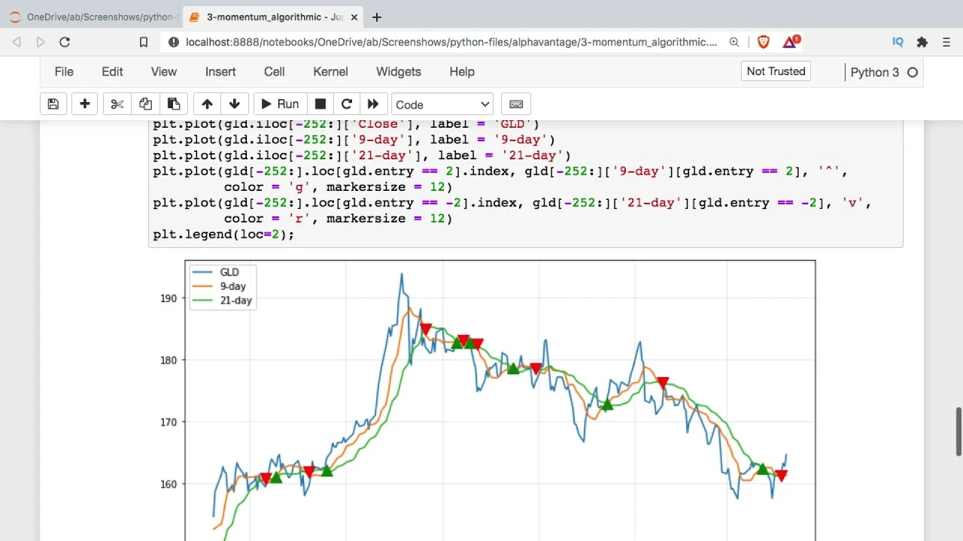Click the plt.legend(loc=2) code line
Screen dimensions: 963x541
(x=223, y=234)
